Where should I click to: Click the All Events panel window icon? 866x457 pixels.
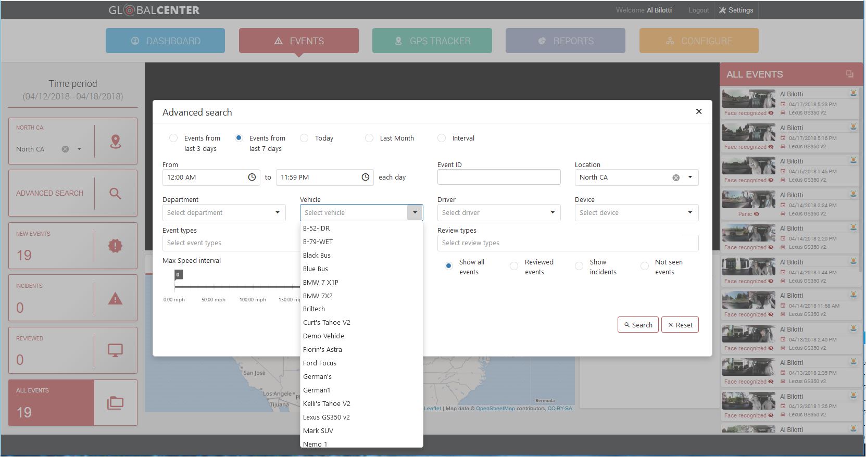pos(850,74)
